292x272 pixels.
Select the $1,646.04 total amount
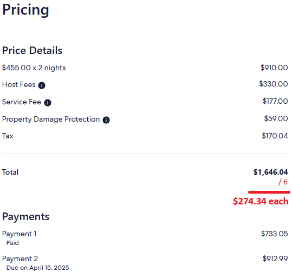pyautogui.click(x=270, y=172)
